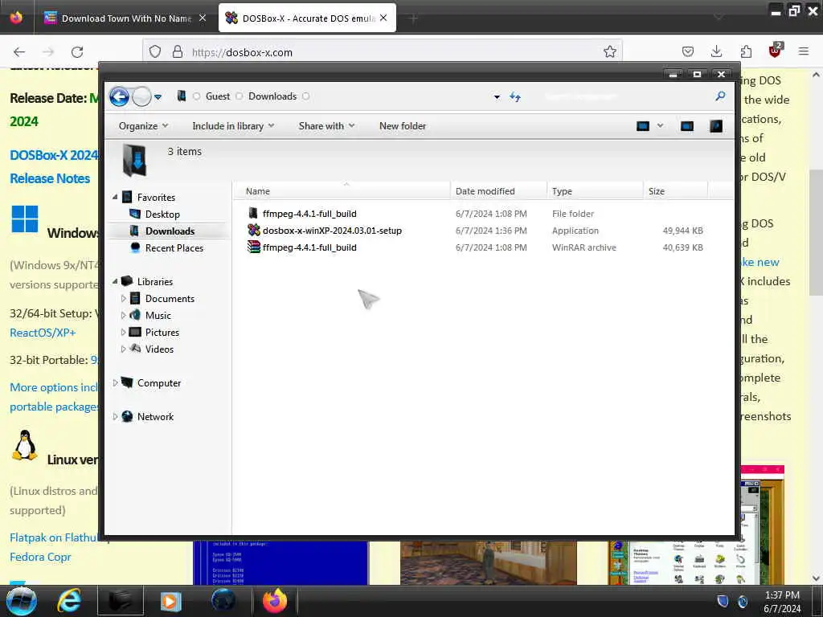Open the Organize menu
This screenshot has height=617, width=823.
click(x=143, y=126)
